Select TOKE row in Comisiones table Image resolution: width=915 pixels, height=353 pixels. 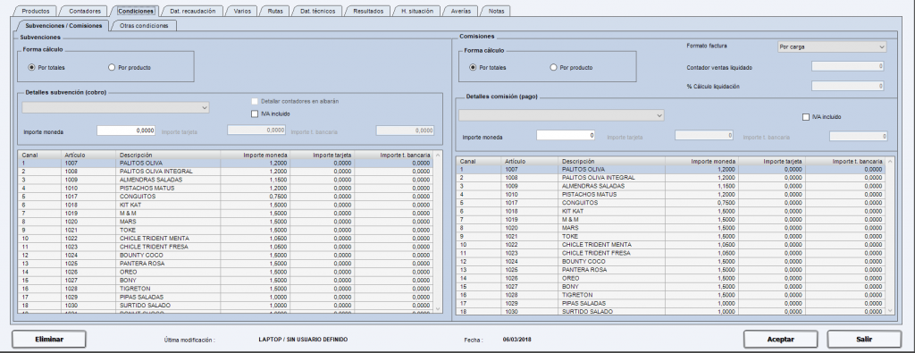(x=671, y=236)
